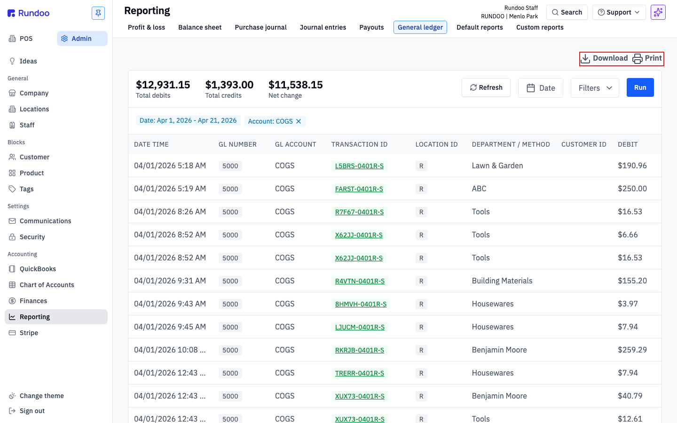Click the ABC department cell
Viewport: 677px width, 423px height.
point(479,188)
